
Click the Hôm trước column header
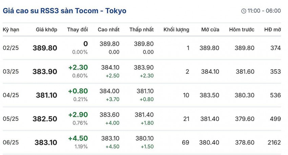pyautogui.click(x=242, y=30)
